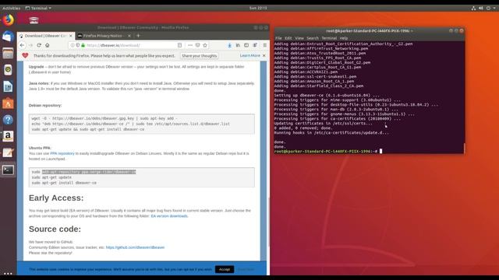
Task: Switch to Firefox Privacy Notice tab
Action: [x=104, y=36]
